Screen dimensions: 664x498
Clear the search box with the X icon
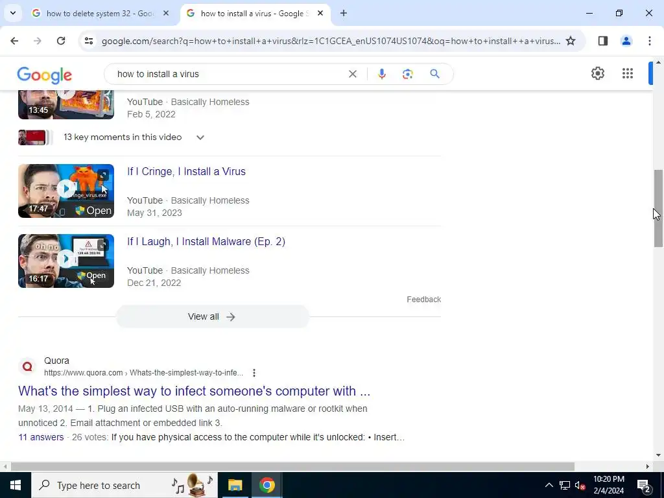[x=352, y=74]
